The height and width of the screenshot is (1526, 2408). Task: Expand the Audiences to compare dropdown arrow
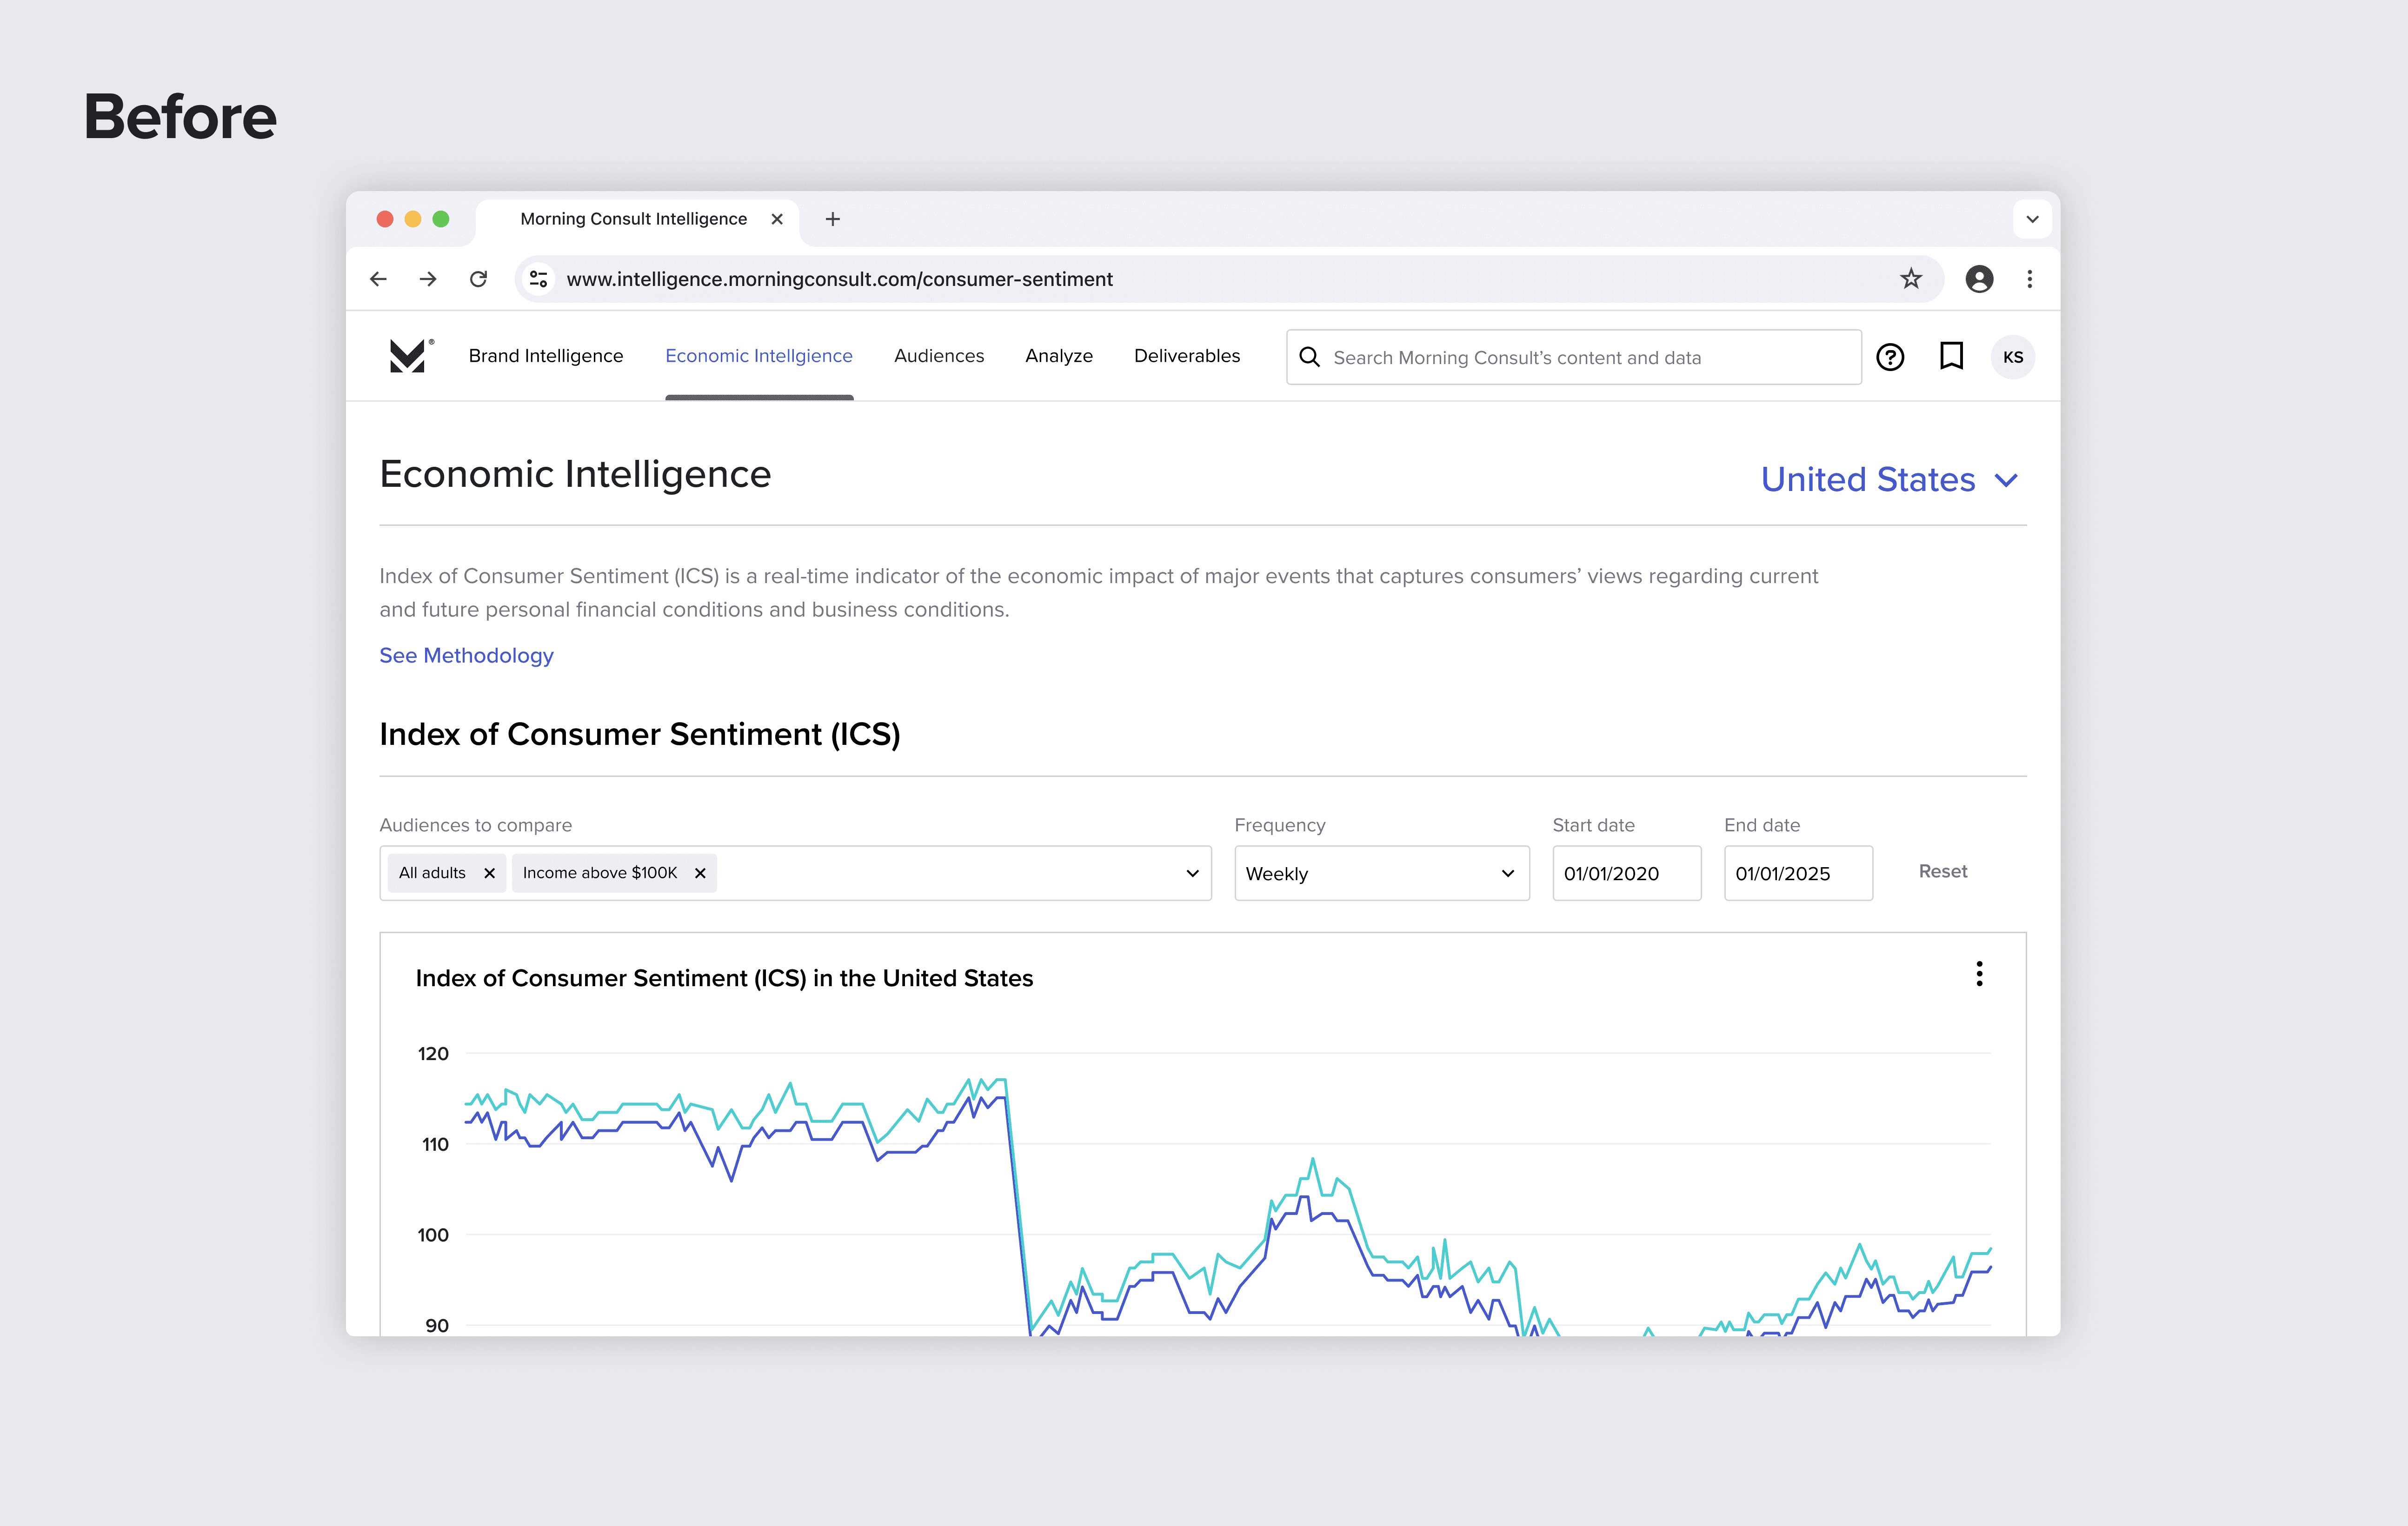point(1192,873)
